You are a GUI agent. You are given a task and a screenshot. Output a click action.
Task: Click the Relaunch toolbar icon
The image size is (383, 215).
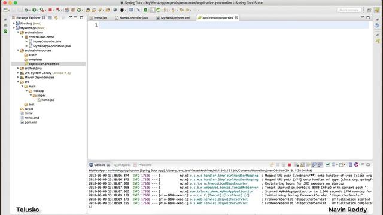click(58, 10)
